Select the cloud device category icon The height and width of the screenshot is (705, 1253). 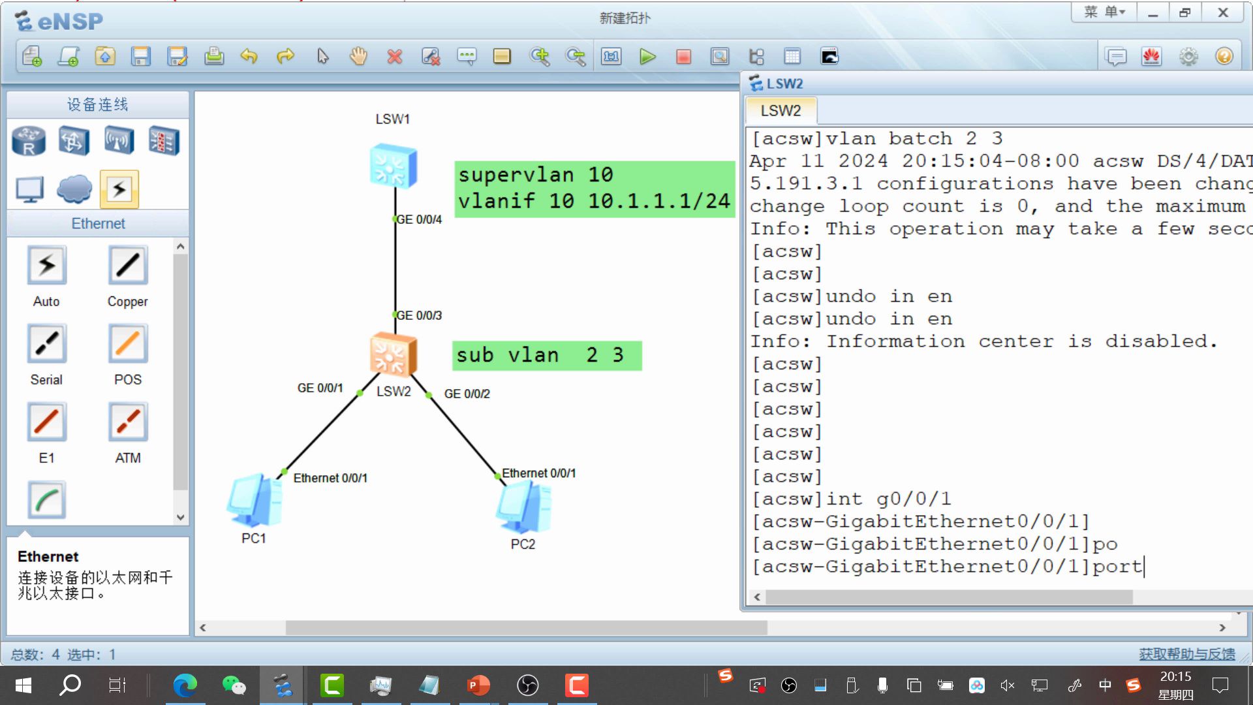click(x=74, y=189)
